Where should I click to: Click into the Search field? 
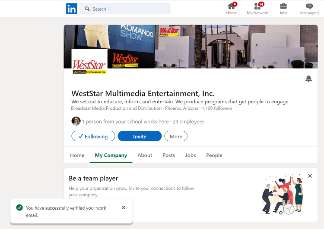click(x=125, y=9)
